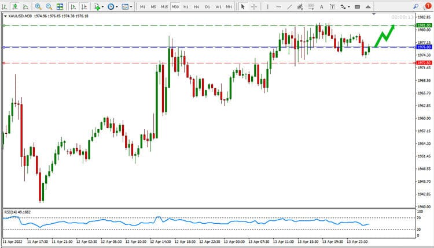Image resolution: width=434 pixels, height=248 pixels.
Task: Zoom out on the chart
Action: point(49,7)
